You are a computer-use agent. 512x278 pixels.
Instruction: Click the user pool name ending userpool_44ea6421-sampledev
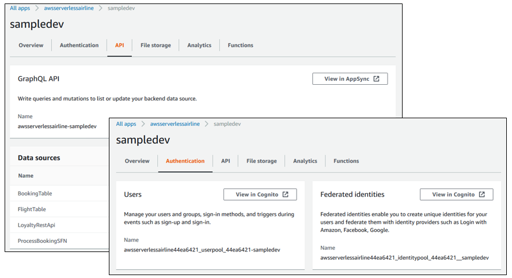[202, 250]
